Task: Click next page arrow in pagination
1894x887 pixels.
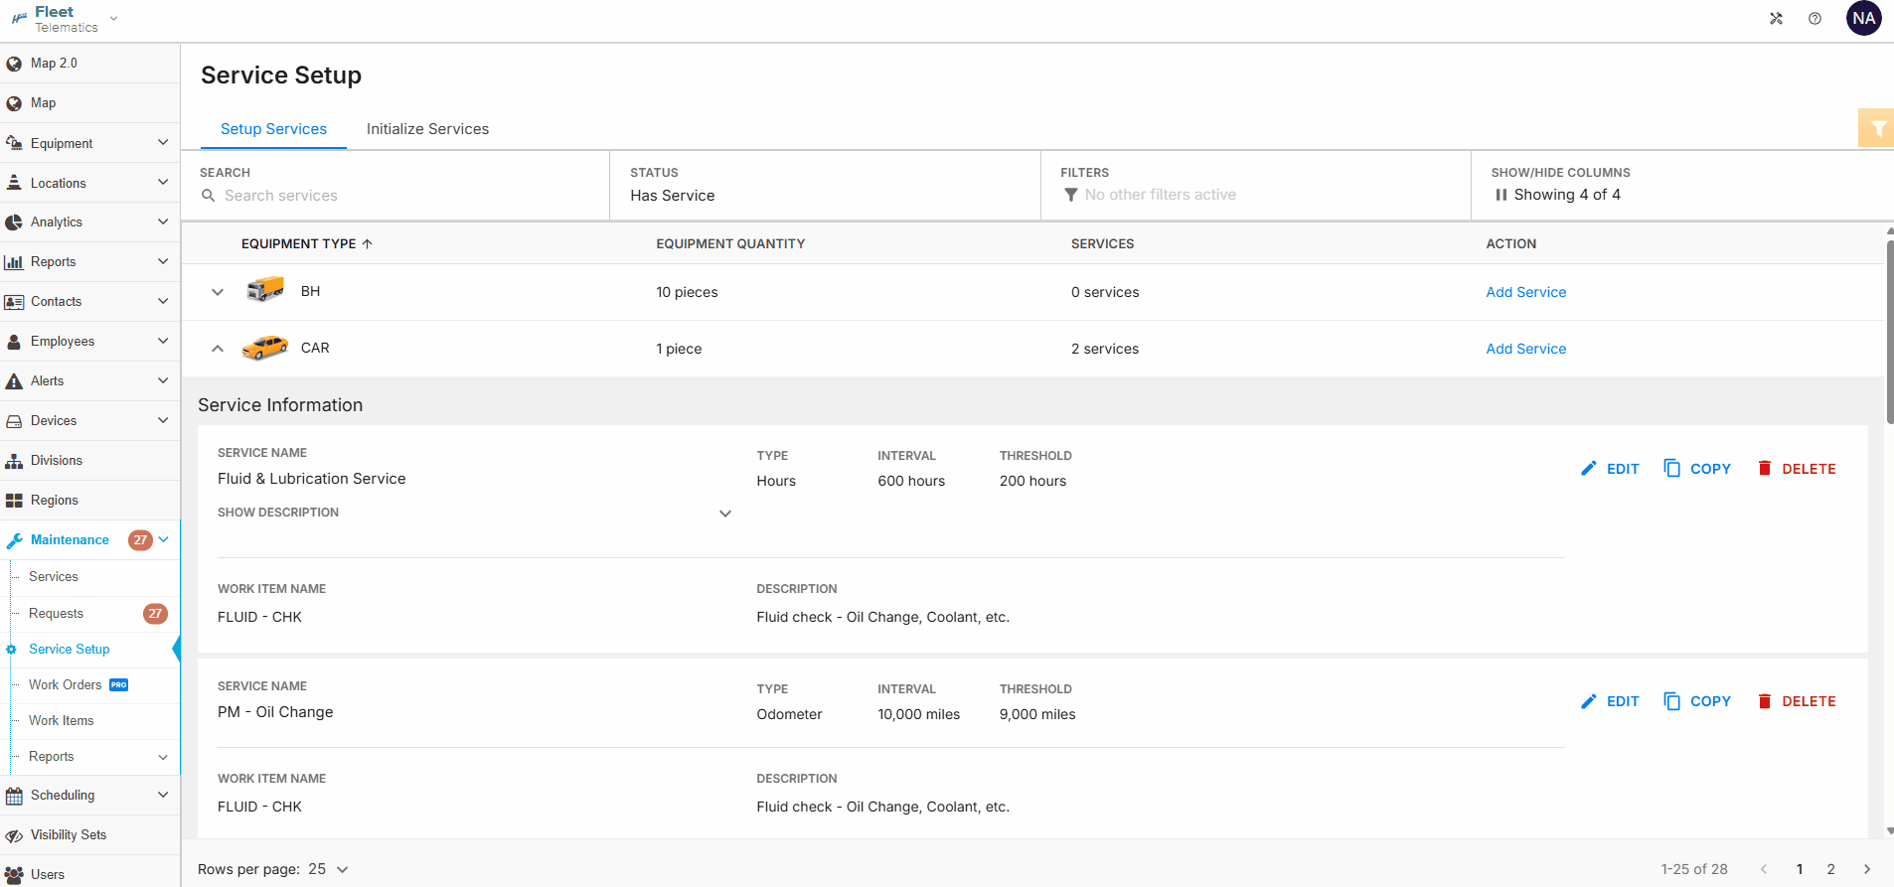Action: click(x=1867, y=869)
